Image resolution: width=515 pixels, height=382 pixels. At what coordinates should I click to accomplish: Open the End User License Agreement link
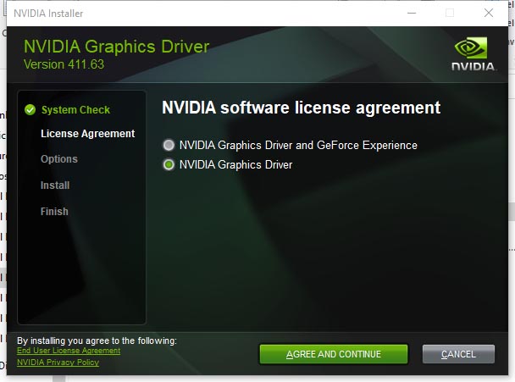pyautogui.click(x=69, y=351)
